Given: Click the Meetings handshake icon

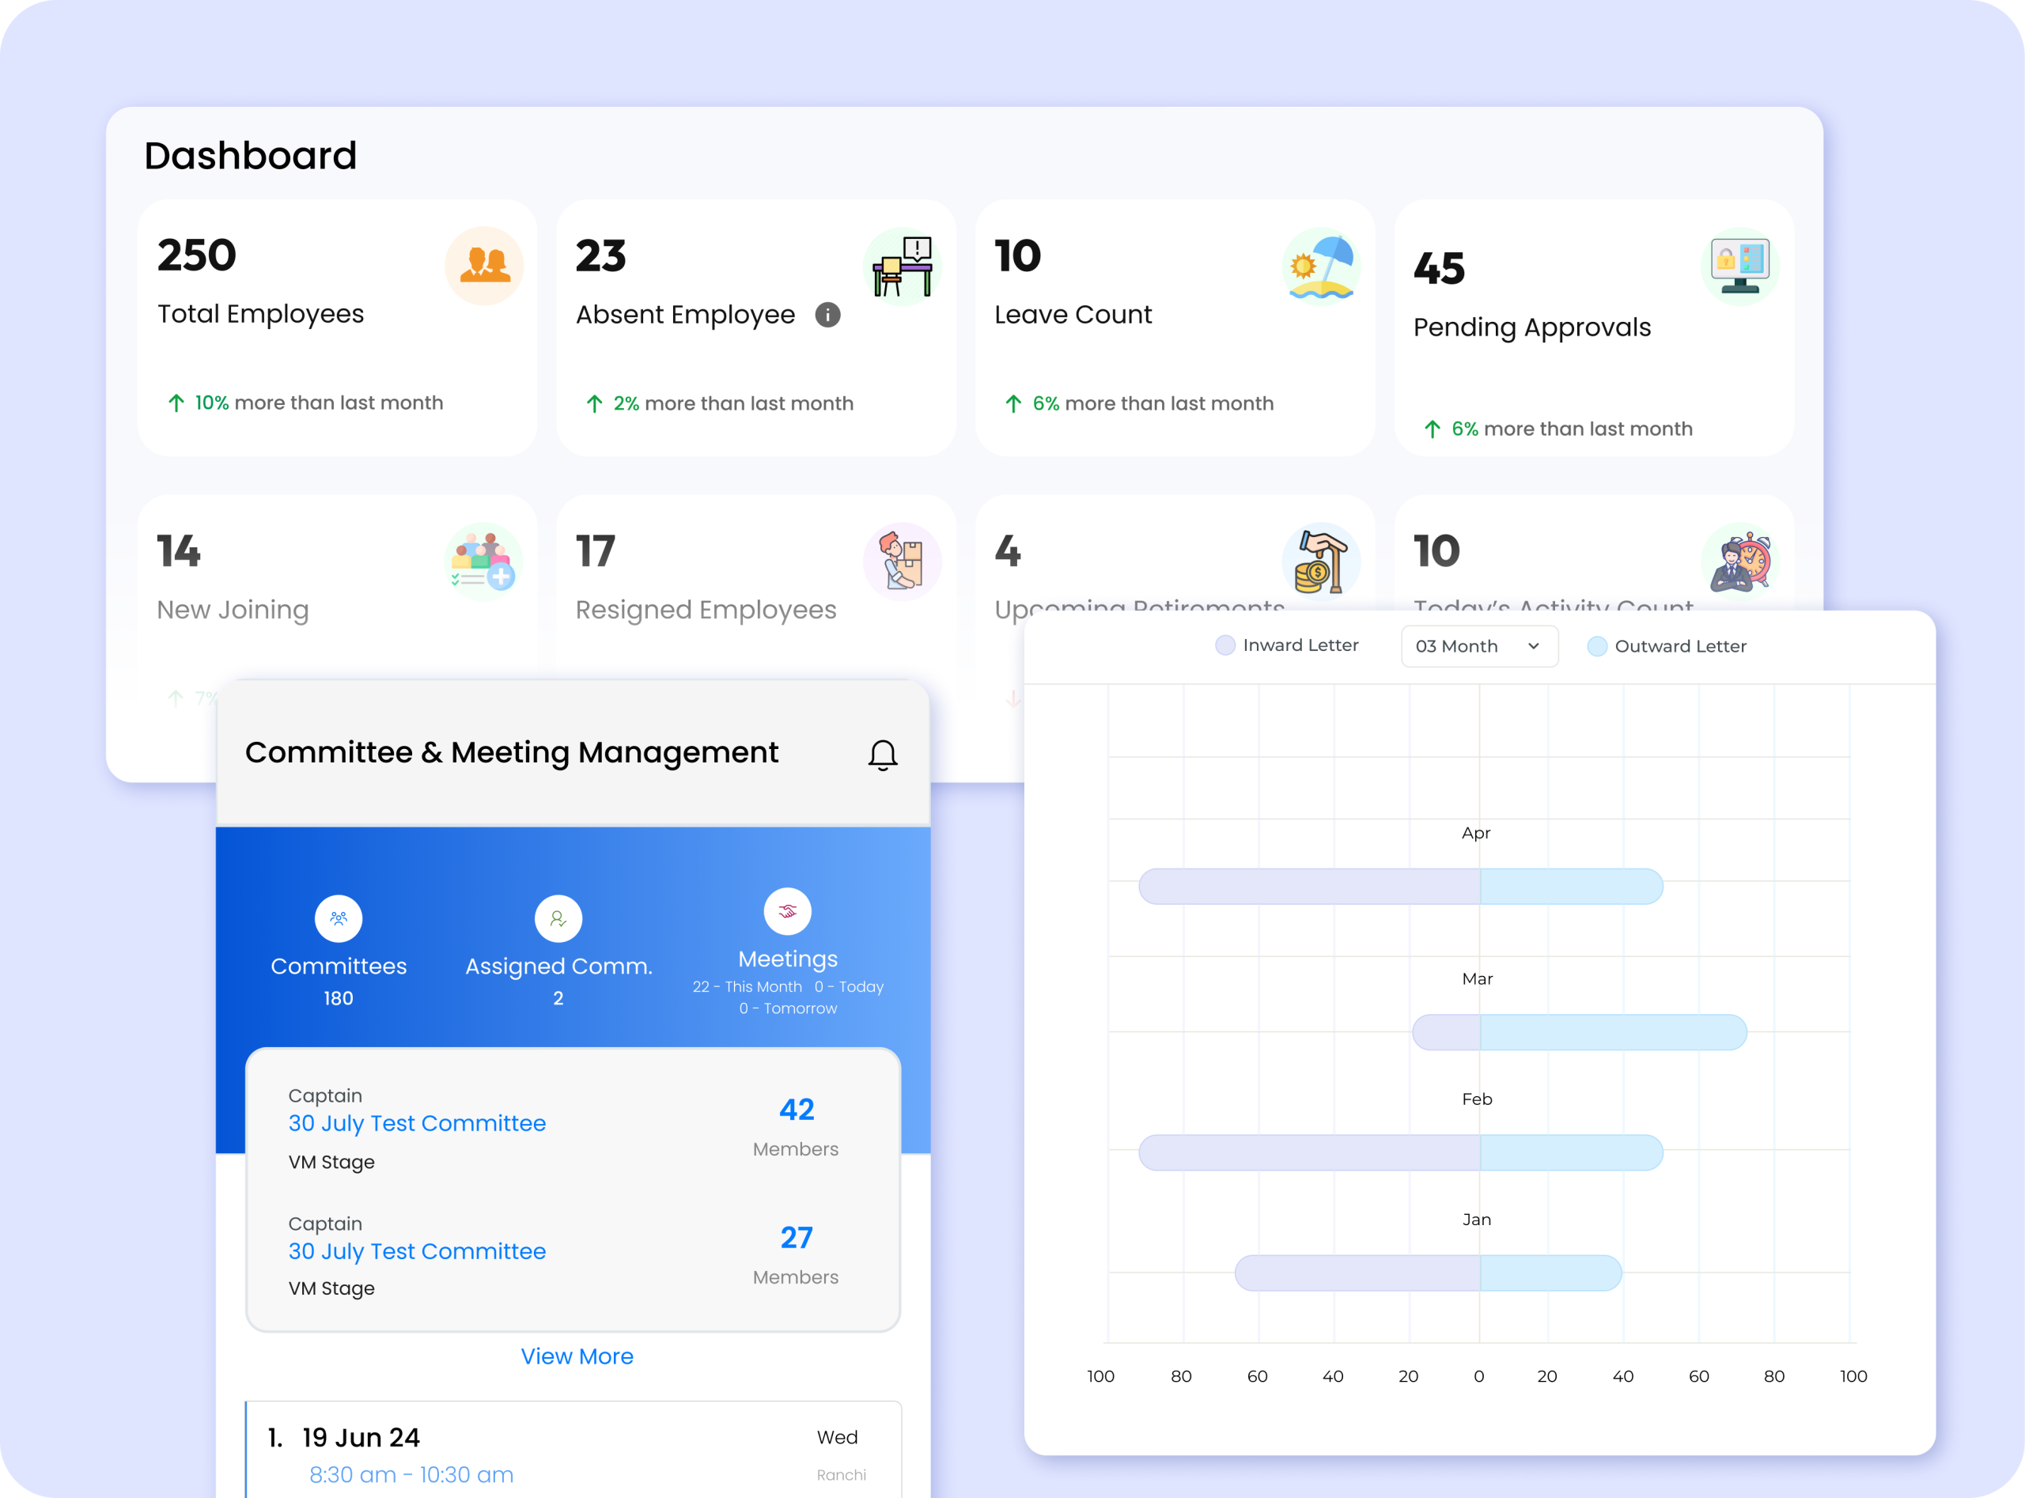Looking at the screenshot, I should point(787,911).
